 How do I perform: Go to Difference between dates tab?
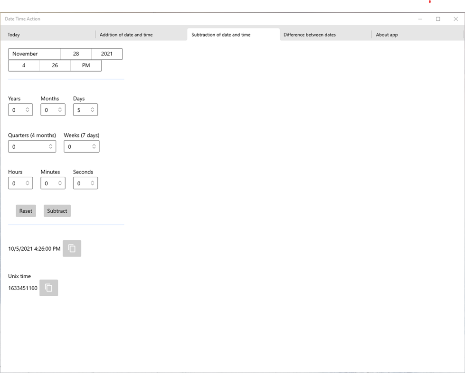click(325, 35)
